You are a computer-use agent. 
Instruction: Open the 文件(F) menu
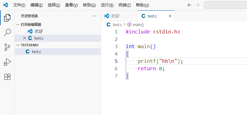[19, 5]
